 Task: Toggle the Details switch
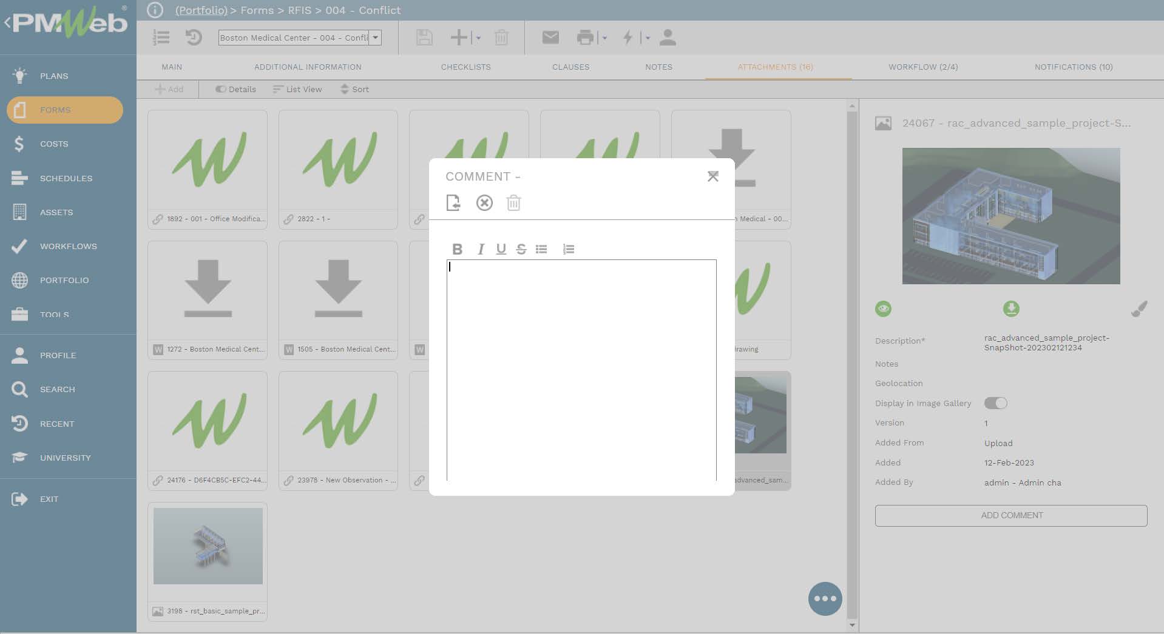click(235, 89)
